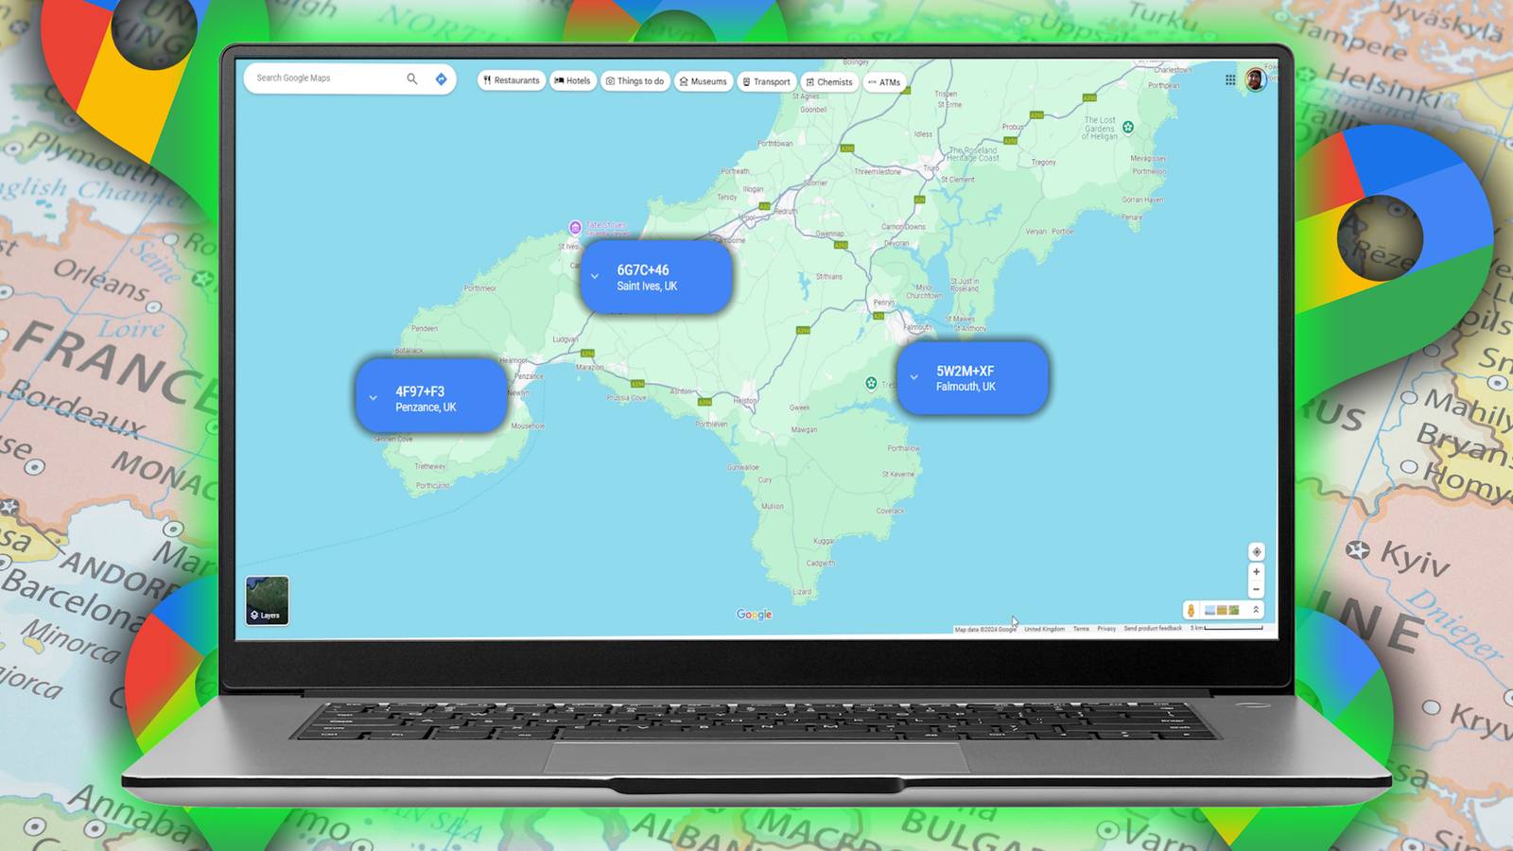Toggle the 5 km map scale
1513x851 pixels.
point(1226,628)
